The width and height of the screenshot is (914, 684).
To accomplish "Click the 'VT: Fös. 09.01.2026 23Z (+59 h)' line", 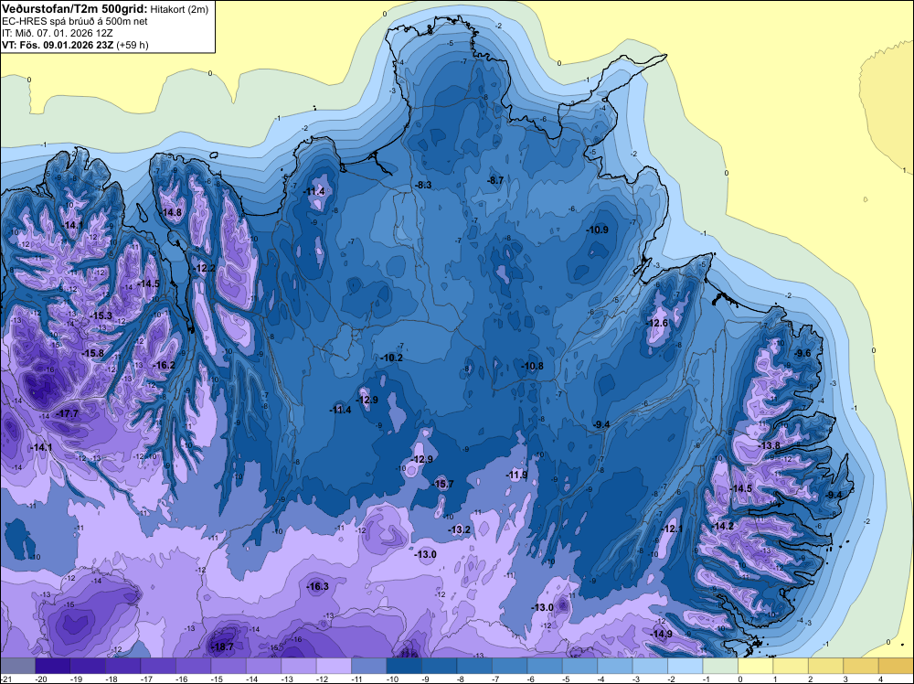I will click(75, 44).
